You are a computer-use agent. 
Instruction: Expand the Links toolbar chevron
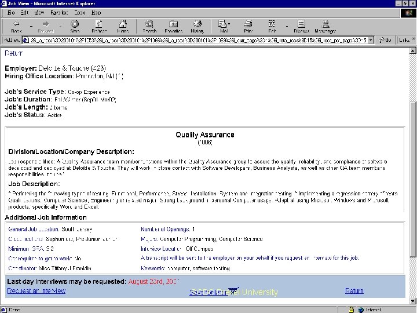point(414,39)
